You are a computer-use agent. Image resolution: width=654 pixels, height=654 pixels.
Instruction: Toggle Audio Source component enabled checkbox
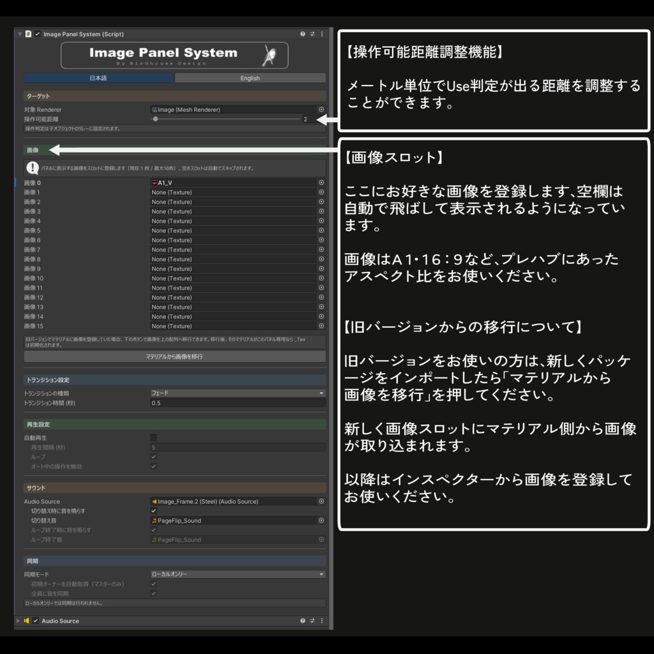(x=36, y=621)
